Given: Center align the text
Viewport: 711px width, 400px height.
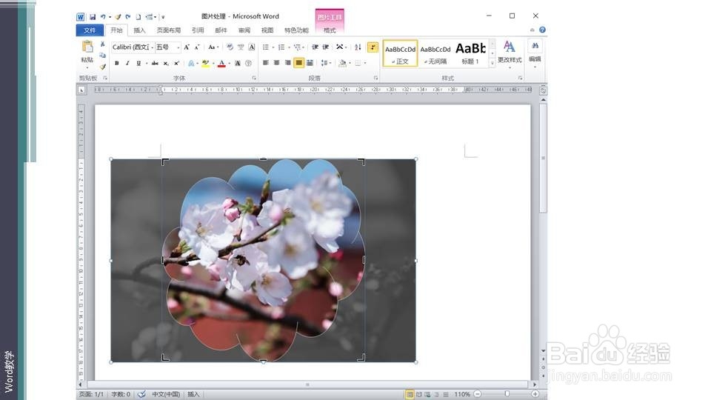Looking at the screenshot, I should pos(276,62).
